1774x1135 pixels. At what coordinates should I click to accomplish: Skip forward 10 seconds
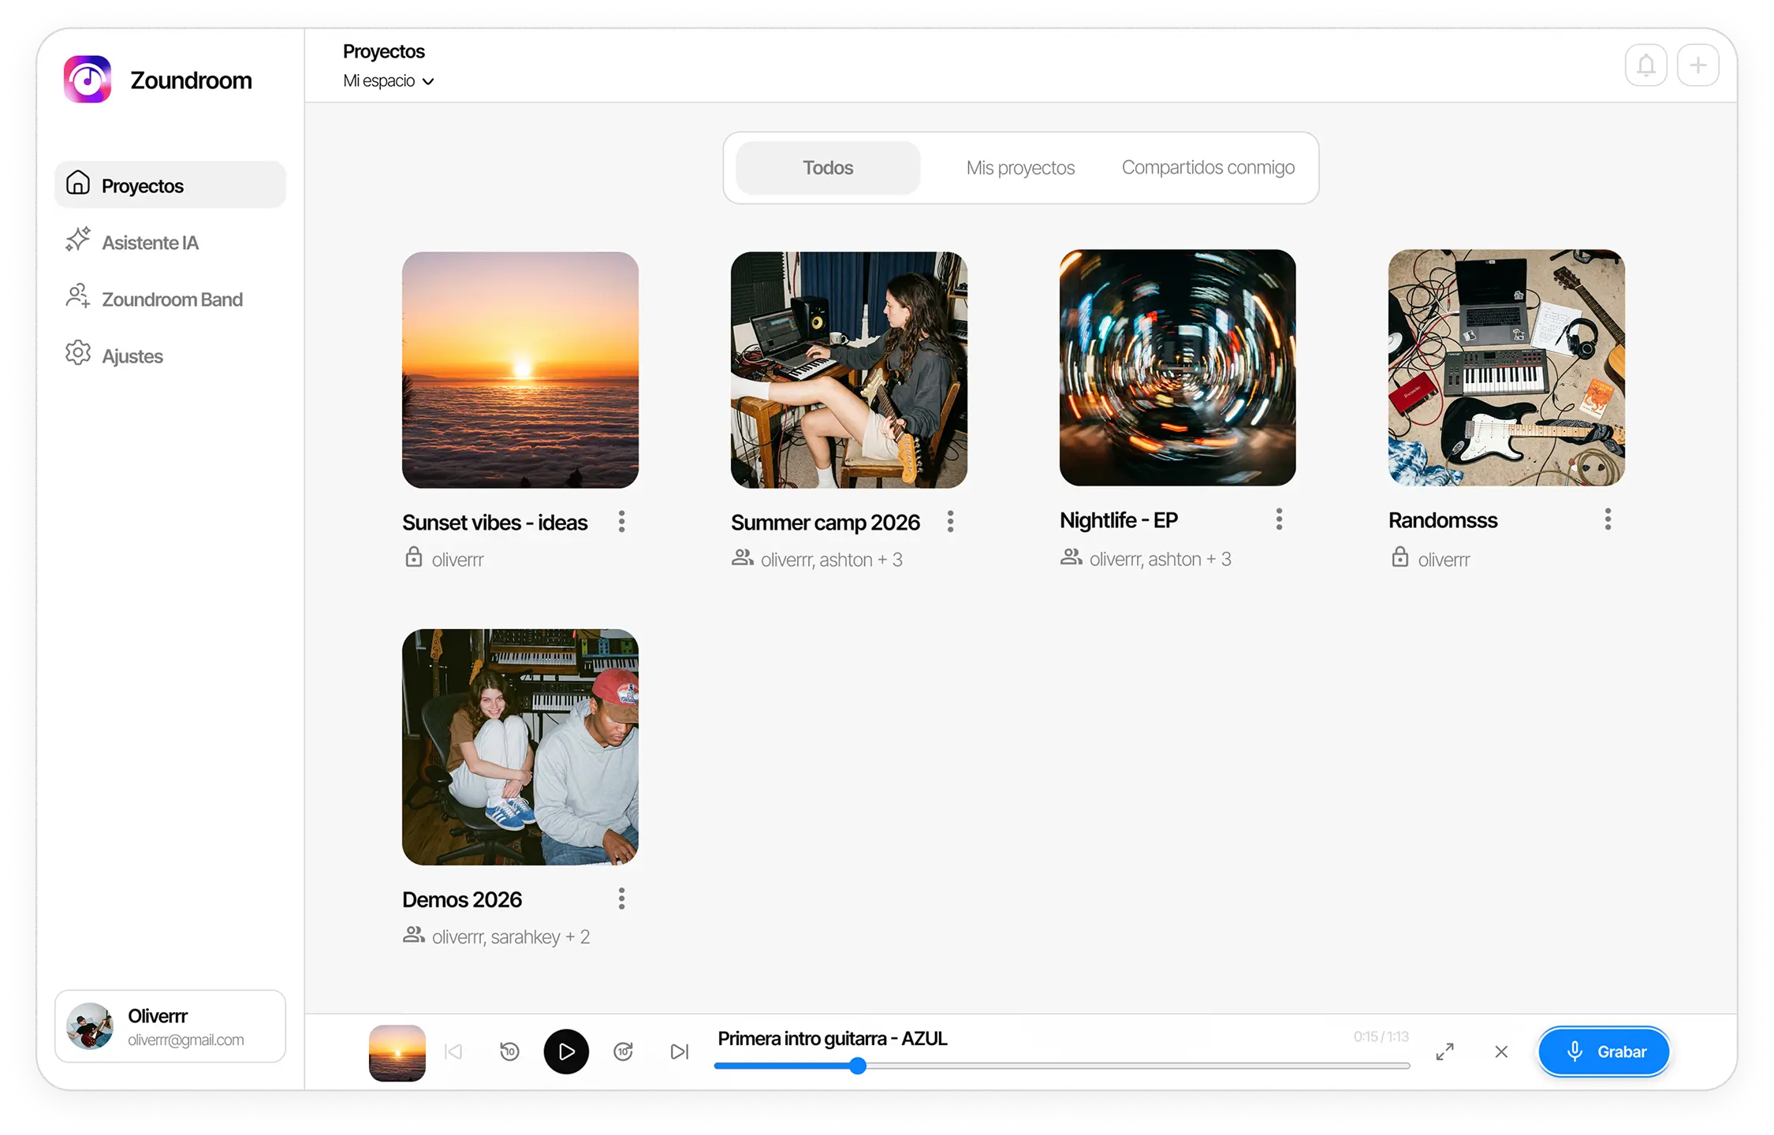[x=623, y=1051]
